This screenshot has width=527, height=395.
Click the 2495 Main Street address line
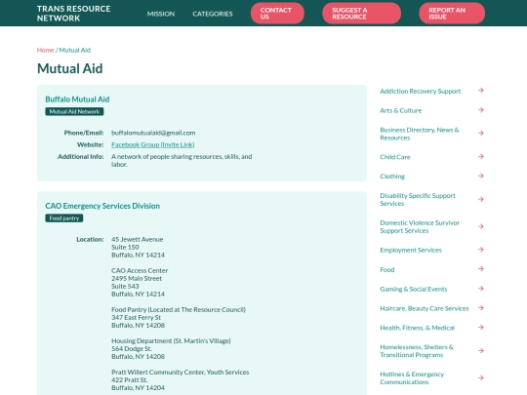(x=137, y=278)
